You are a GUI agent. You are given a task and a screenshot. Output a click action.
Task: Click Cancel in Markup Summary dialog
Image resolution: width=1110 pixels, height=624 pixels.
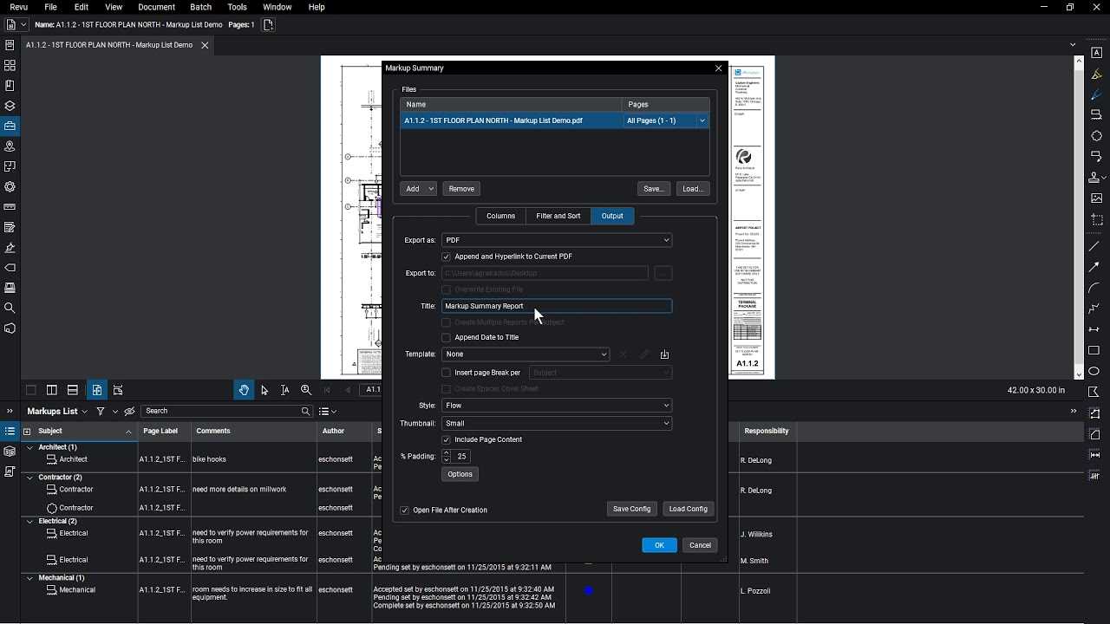[700, 545]
